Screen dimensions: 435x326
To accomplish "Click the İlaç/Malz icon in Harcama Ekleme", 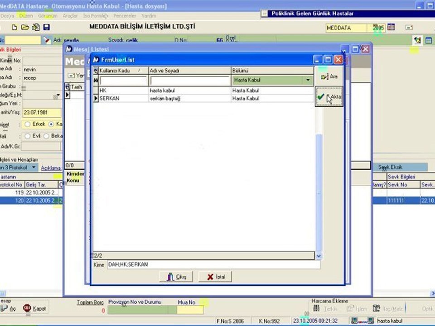I will [376, 308].
